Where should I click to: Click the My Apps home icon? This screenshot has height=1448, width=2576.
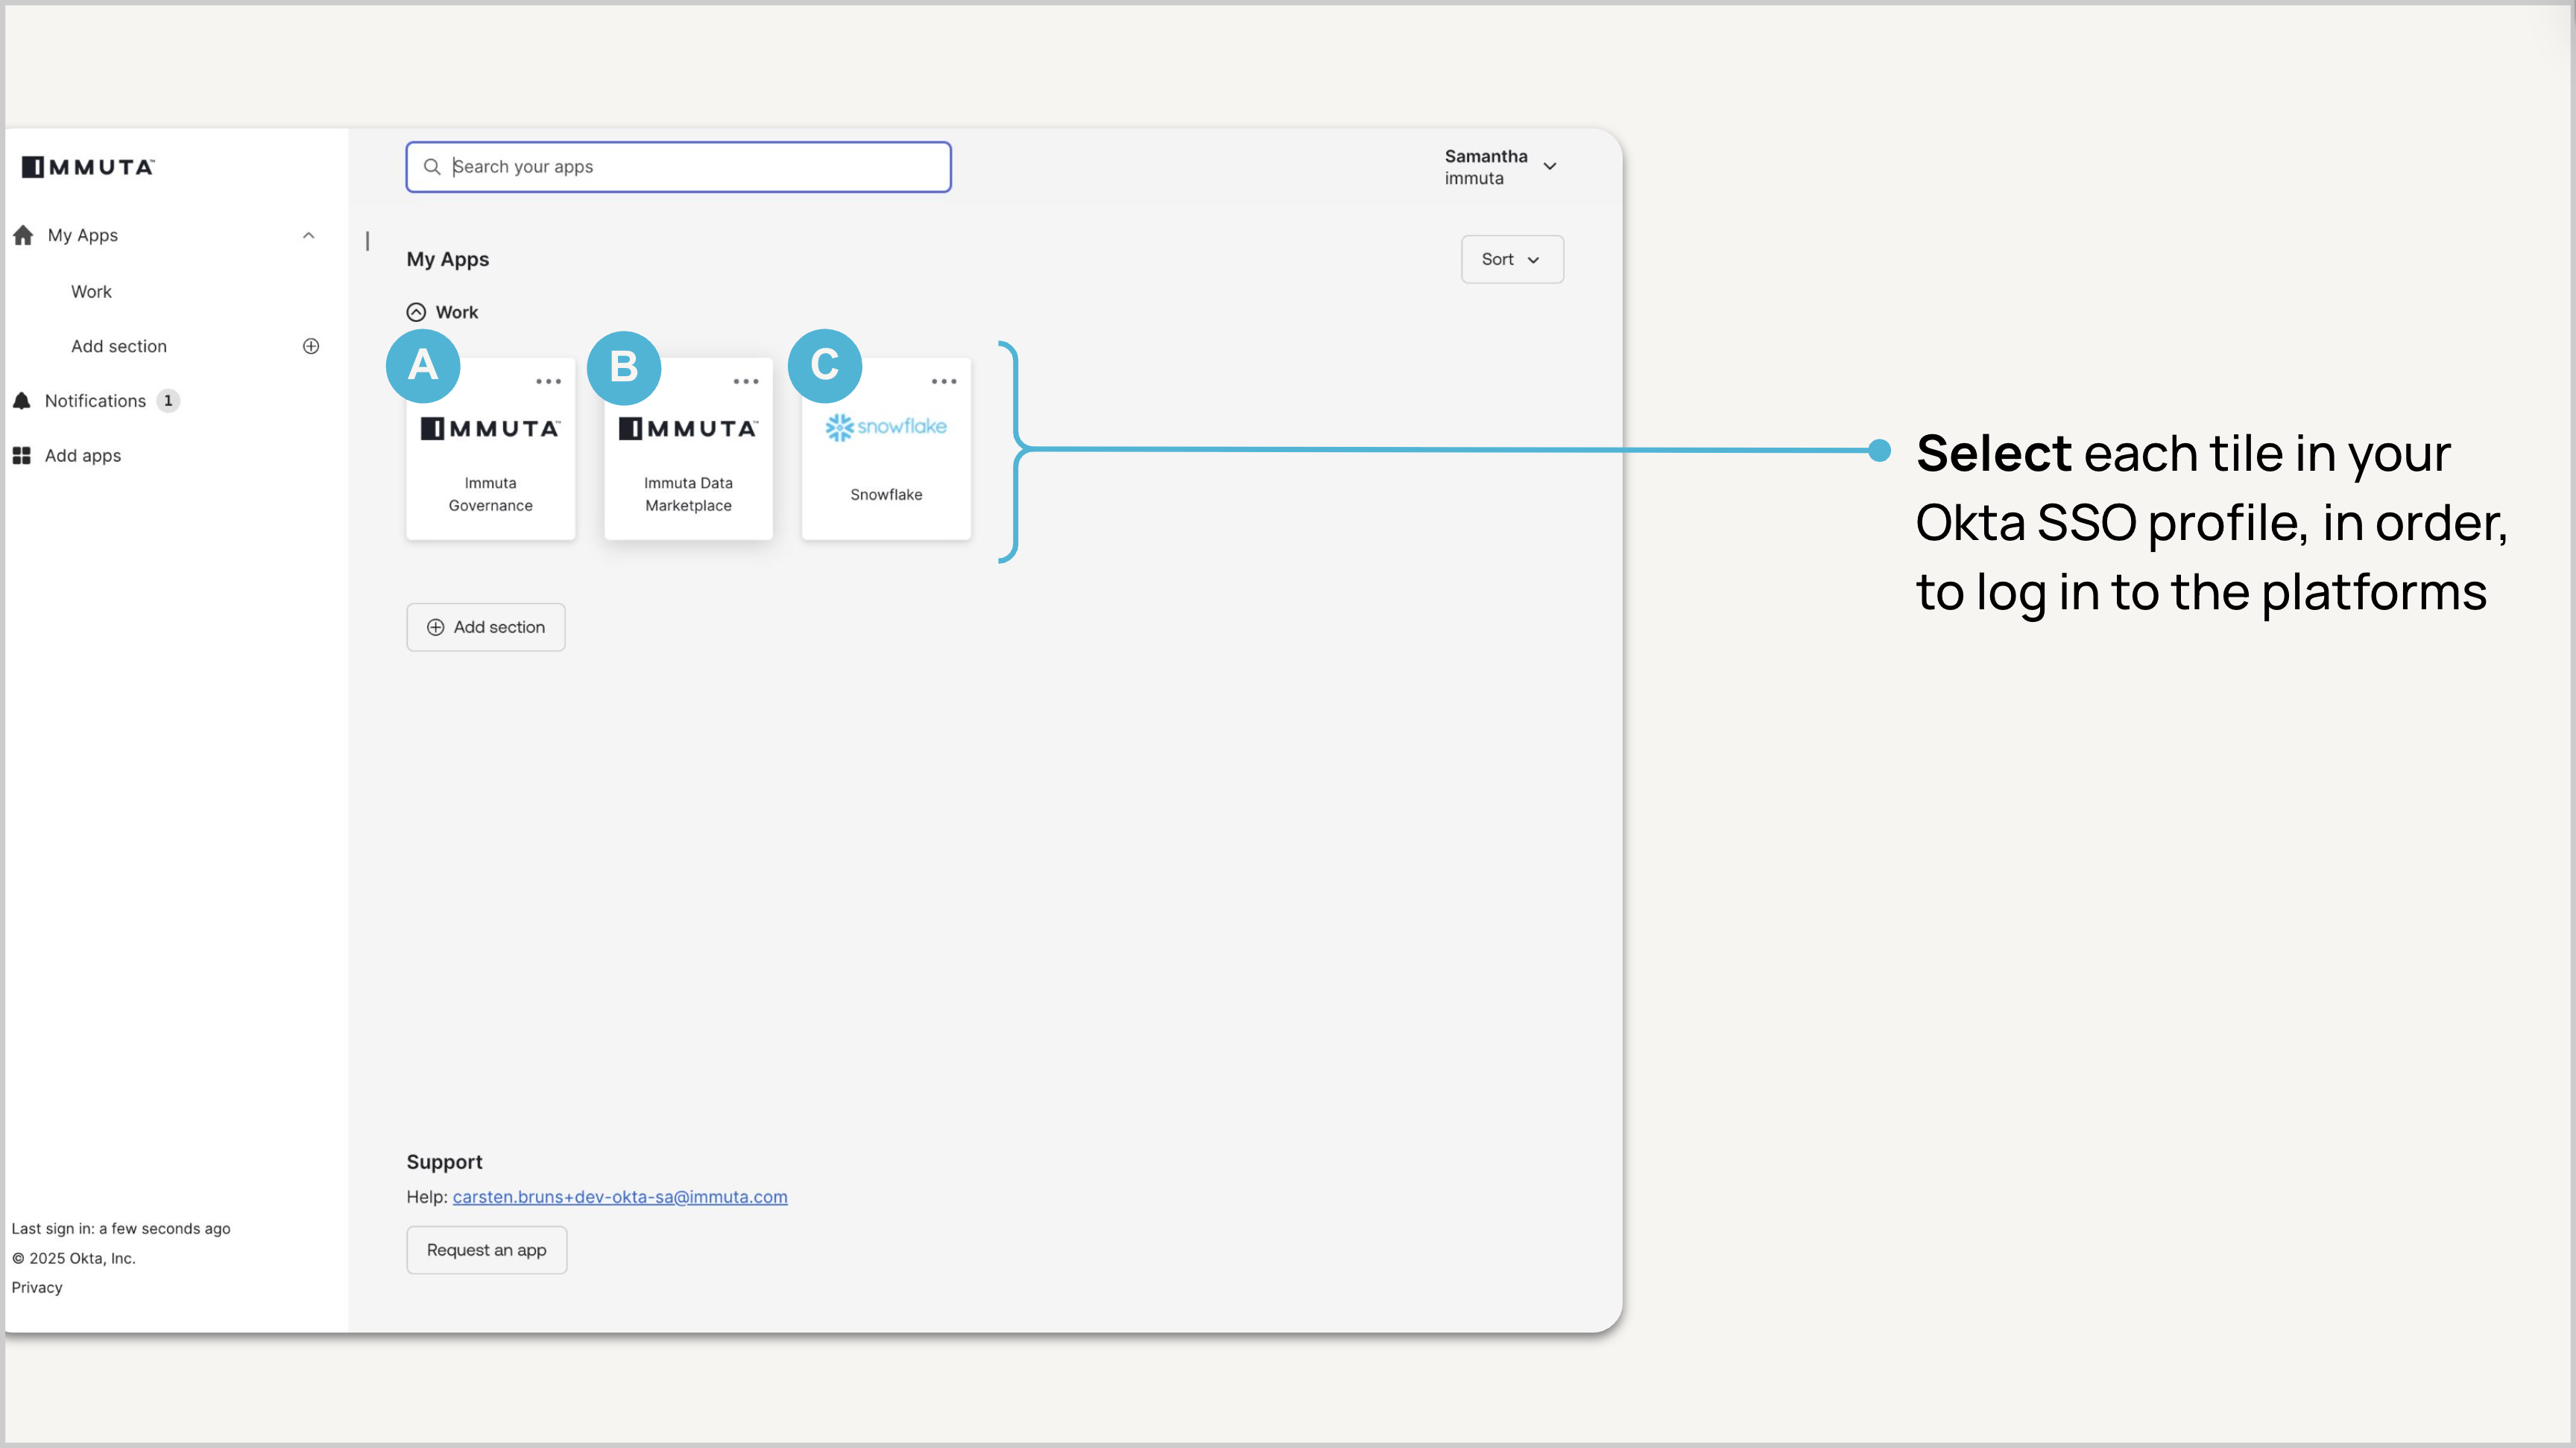click(24, 235)
